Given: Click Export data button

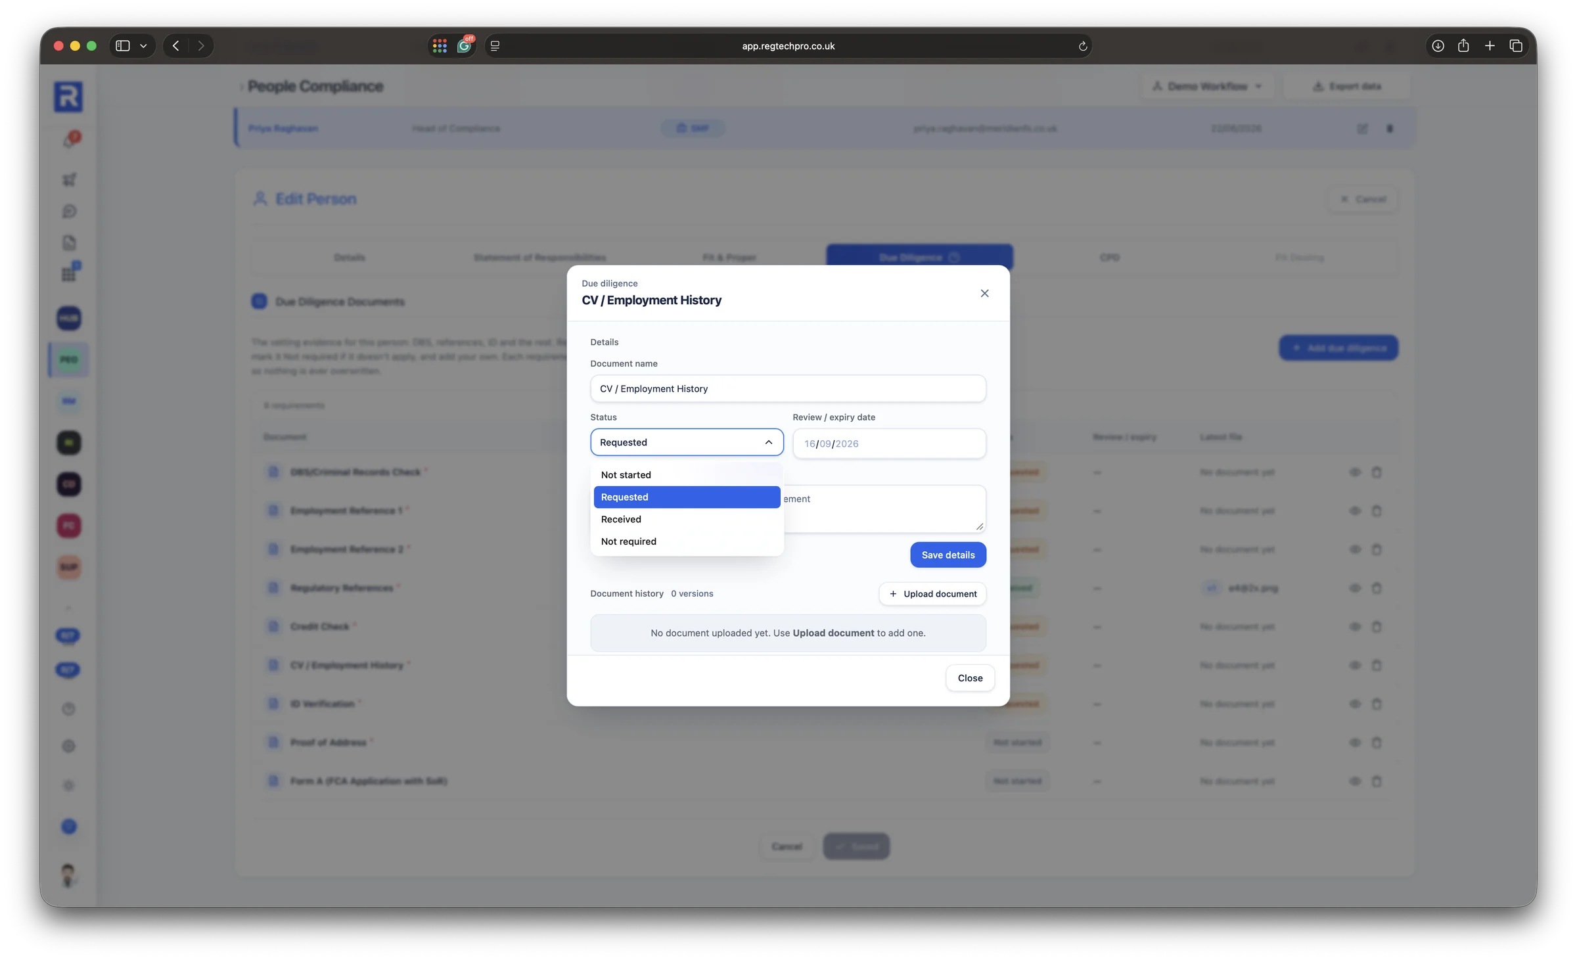Looking at the screenshot, I should 1346,86.
